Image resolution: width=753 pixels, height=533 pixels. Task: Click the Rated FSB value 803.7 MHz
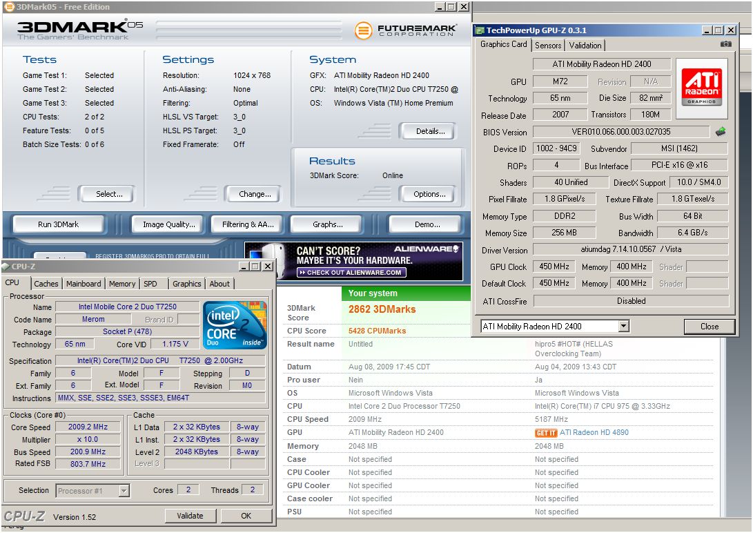pos(88,464)
